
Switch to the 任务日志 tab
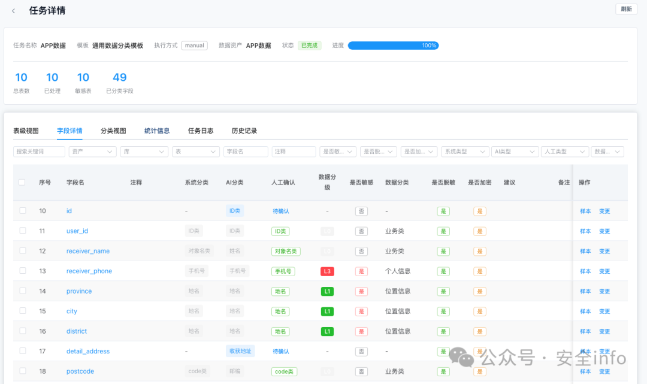[x=201, y=131]
